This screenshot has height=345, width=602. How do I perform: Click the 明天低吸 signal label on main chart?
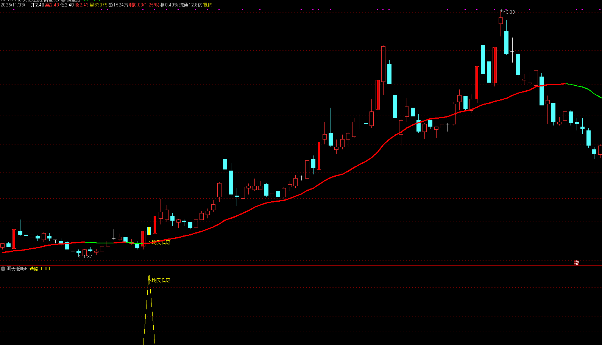[161, 243]
